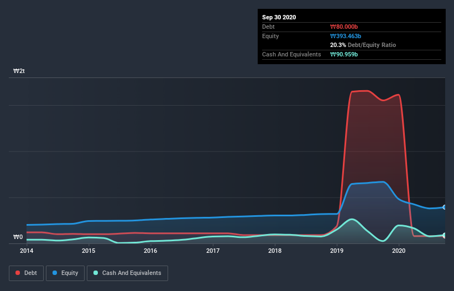Image resolution: width=454 pixels, height=291 pixels.
Task: Select the Cash end-point marker on chart
Action: coord(445,235)
